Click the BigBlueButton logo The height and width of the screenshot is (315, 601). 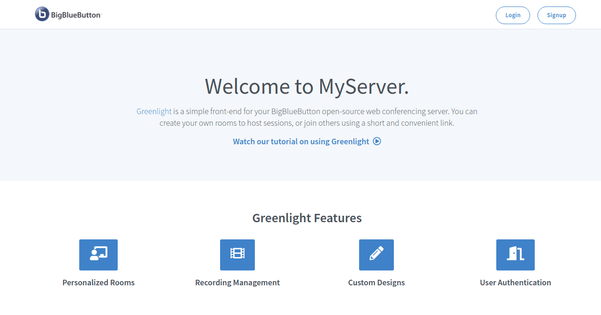click(x=68, y=14)
